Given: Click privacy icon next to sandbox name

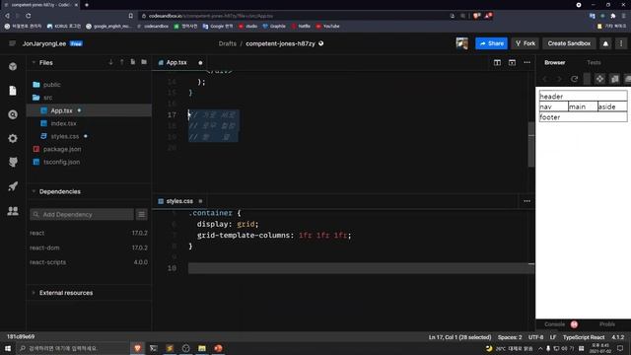Looking at the screenshot, I should 321,43.
